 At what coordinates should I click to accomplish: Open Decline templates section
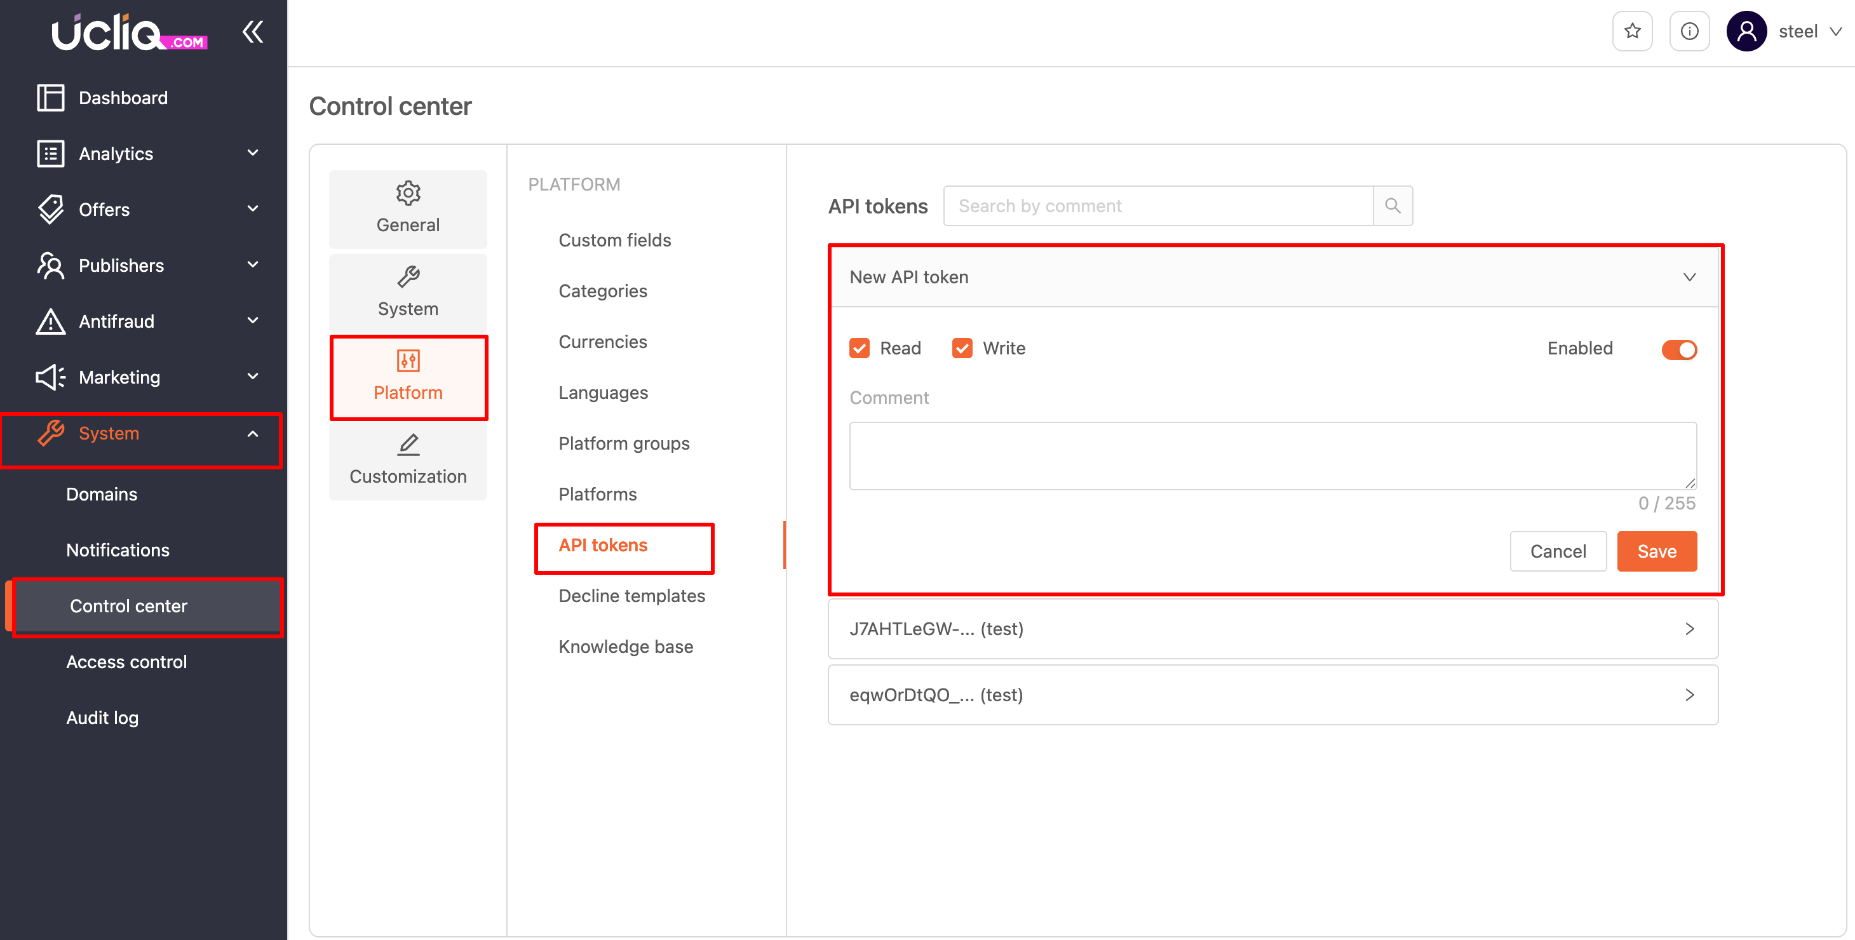tap(631, 596)
